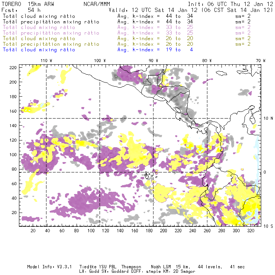Click the "TORERO 15km ARW" title text
Screen dimensions: 275x275
point(28,4)
